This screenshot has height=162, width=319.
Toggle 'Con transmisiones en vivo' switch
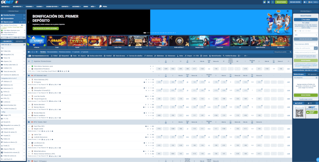click(x=29, y=55)
